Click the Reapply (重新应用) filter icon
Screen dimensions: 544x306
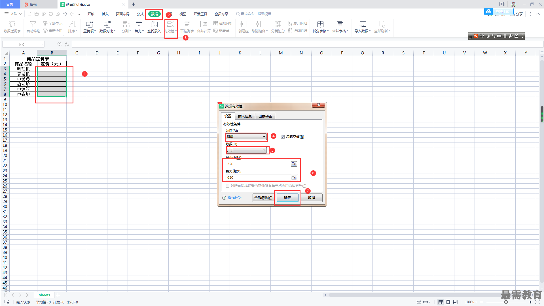coord(45,31)
